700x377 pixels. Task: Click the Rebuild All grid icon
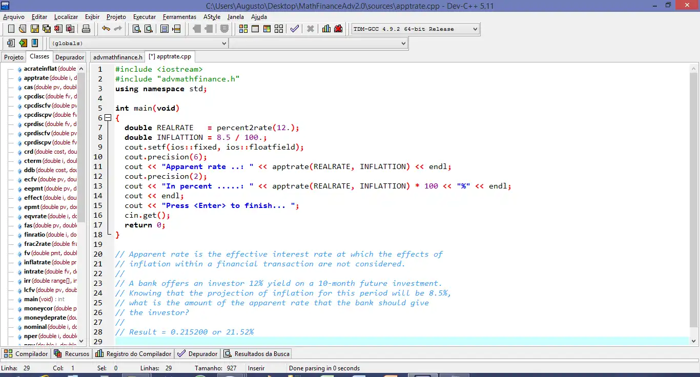pos(279,29)
